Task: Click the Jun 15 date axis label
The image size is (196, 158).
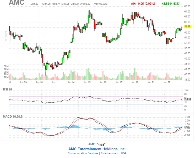Action: click(87, 82)
